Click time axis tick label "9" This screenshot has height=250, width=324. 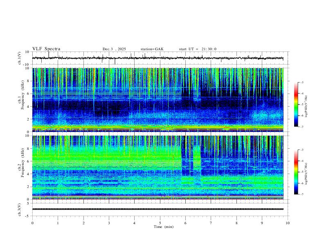click(x=262, y=223)
